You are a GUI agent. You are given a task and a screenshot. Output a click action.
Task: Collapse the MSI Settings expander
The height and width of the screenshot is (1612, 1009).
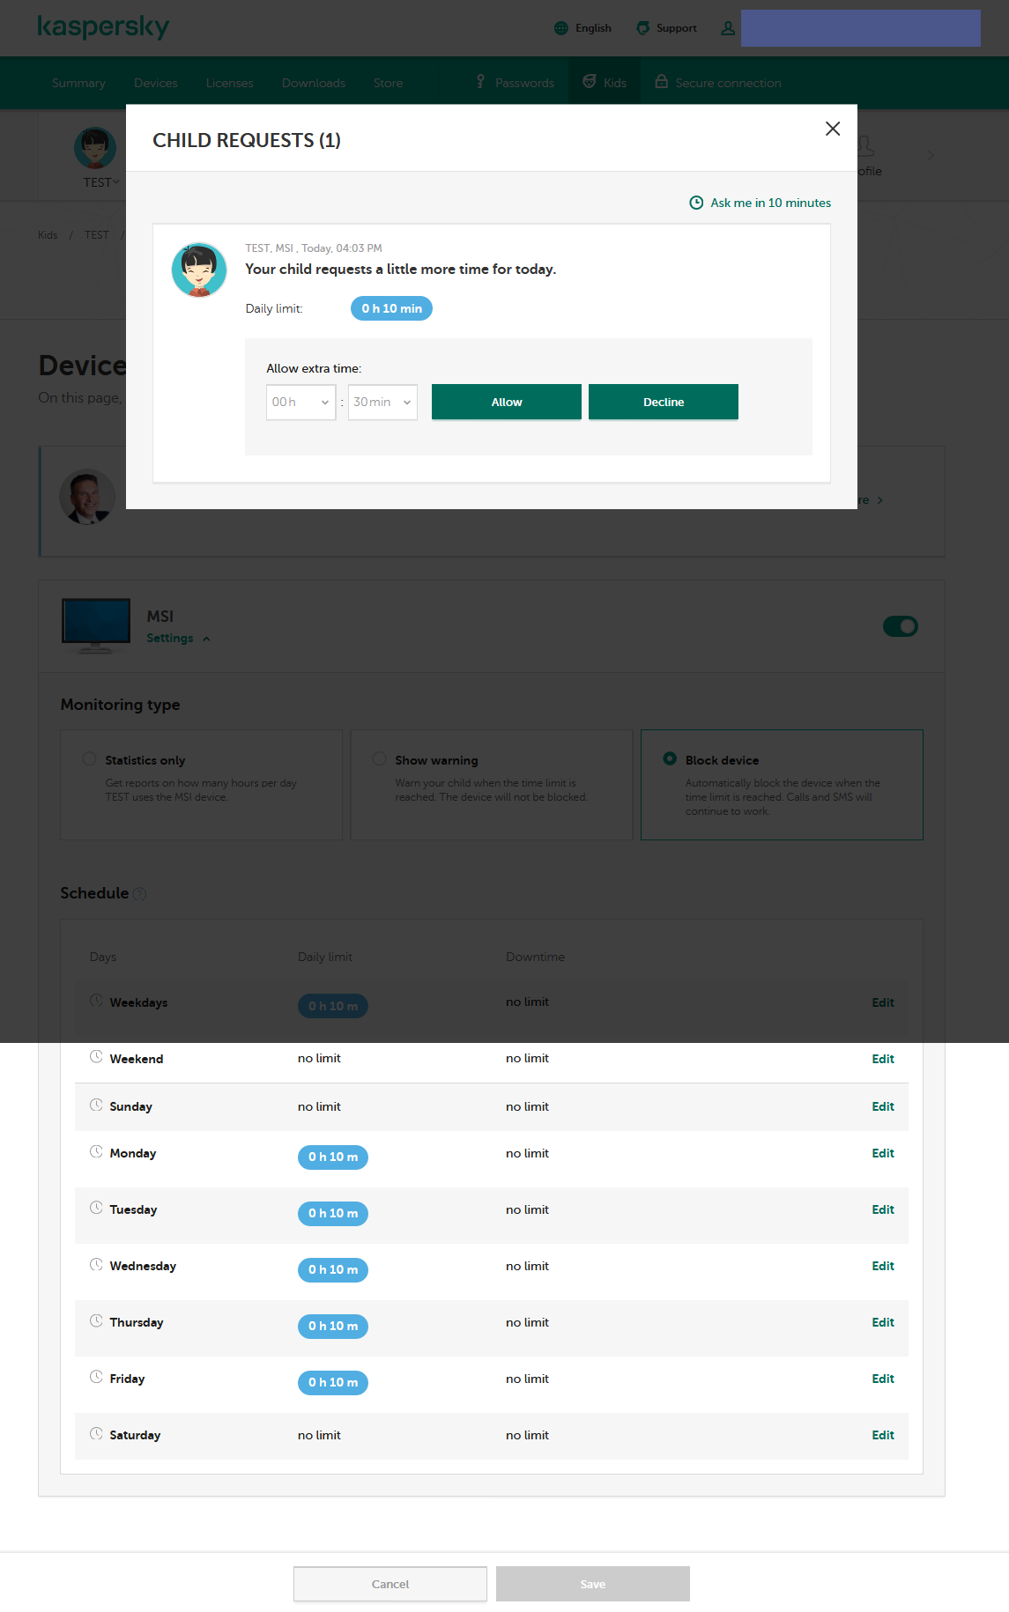tap(178, 638)
